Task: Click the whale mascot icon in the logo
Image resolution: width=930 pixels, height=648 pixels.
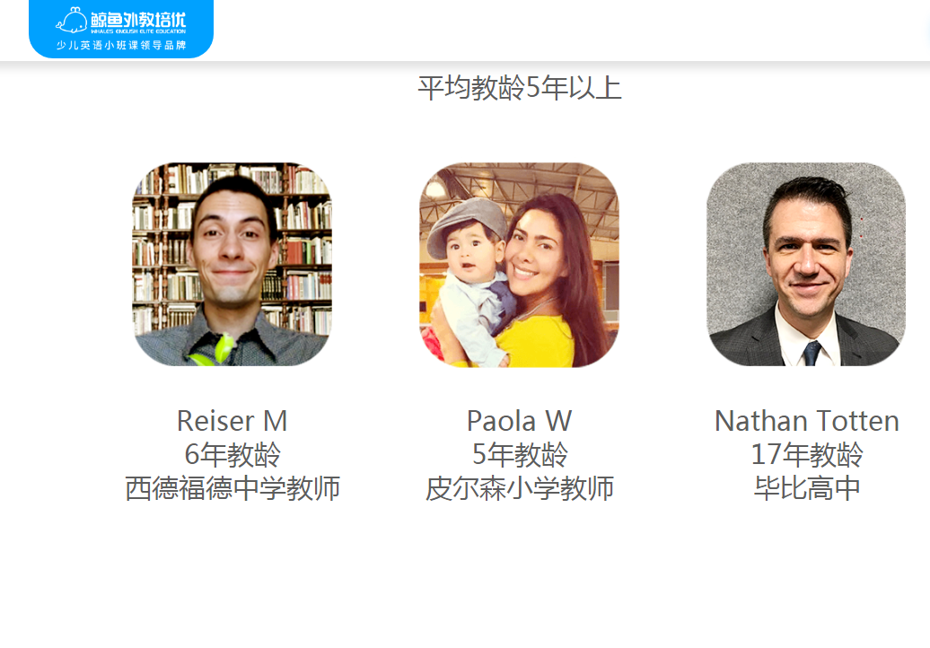Action: pyautogui.click(x=72, y=21)
